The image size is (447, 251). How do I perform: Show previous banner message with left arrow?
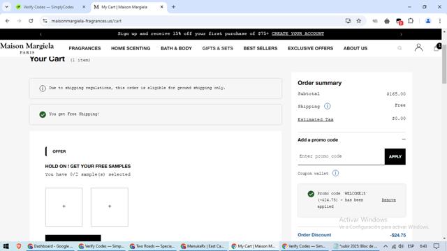[41, 34]
